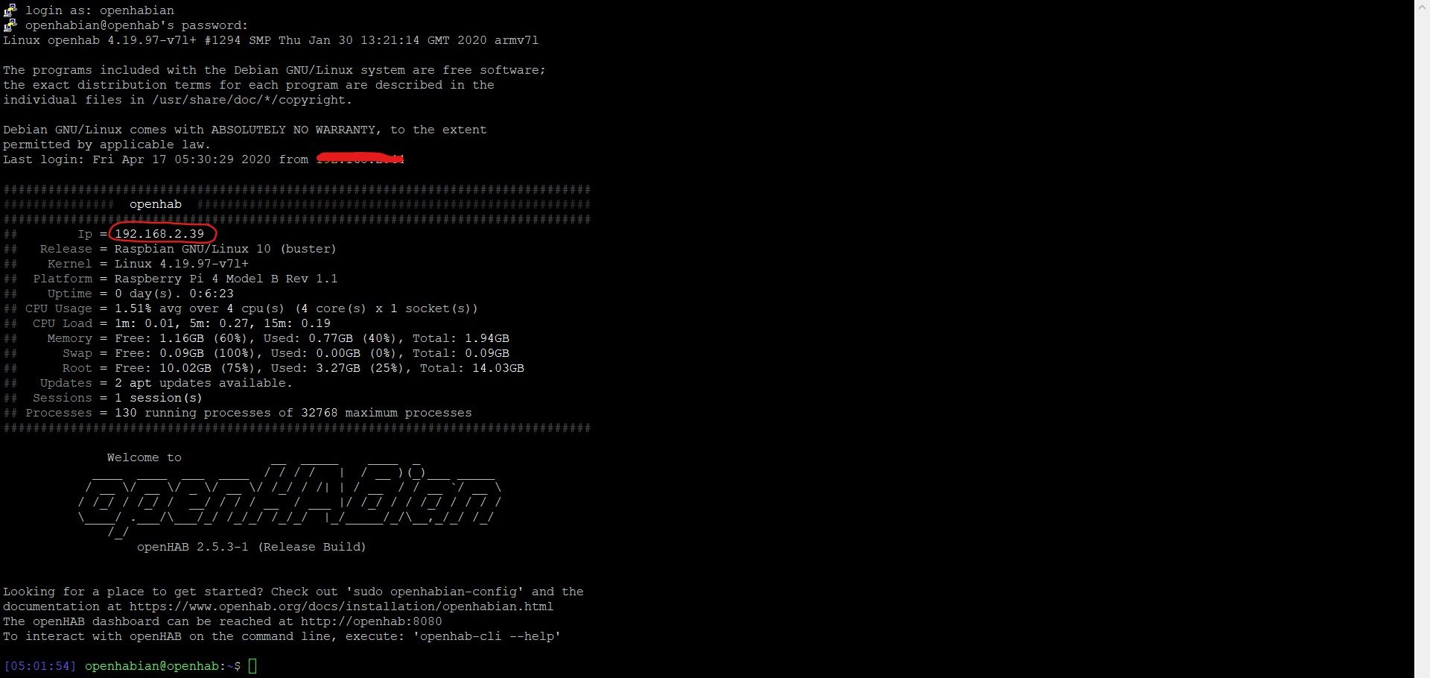The width and height of the screenshot is (1430, 678).
Task: Click the 'Last login: Fri Apr 17' line
Action: [203, 159]
